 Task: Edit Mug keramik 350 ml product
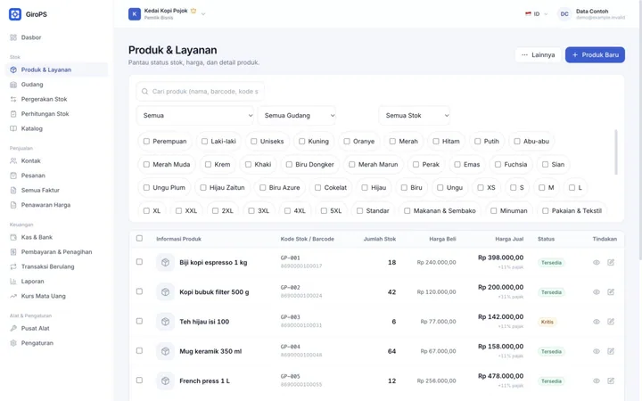[x=611, y=351]
